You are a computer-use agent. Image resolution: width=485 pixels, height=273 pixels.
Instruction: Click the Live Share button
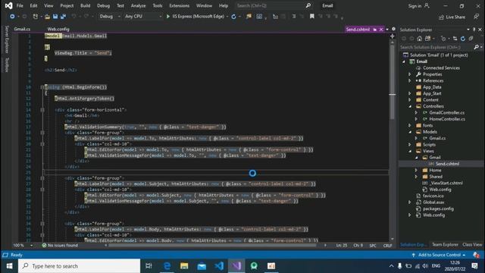tap(452, 17)
